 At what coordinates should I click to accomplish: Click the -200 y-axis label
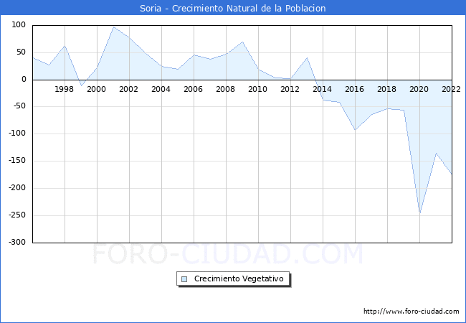pyautogui.click(x=17, y=187)
